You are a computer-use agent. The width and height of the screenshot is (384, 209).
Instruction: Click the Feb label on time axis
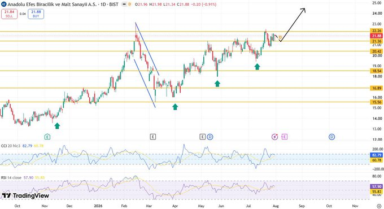tap(124, 206)
